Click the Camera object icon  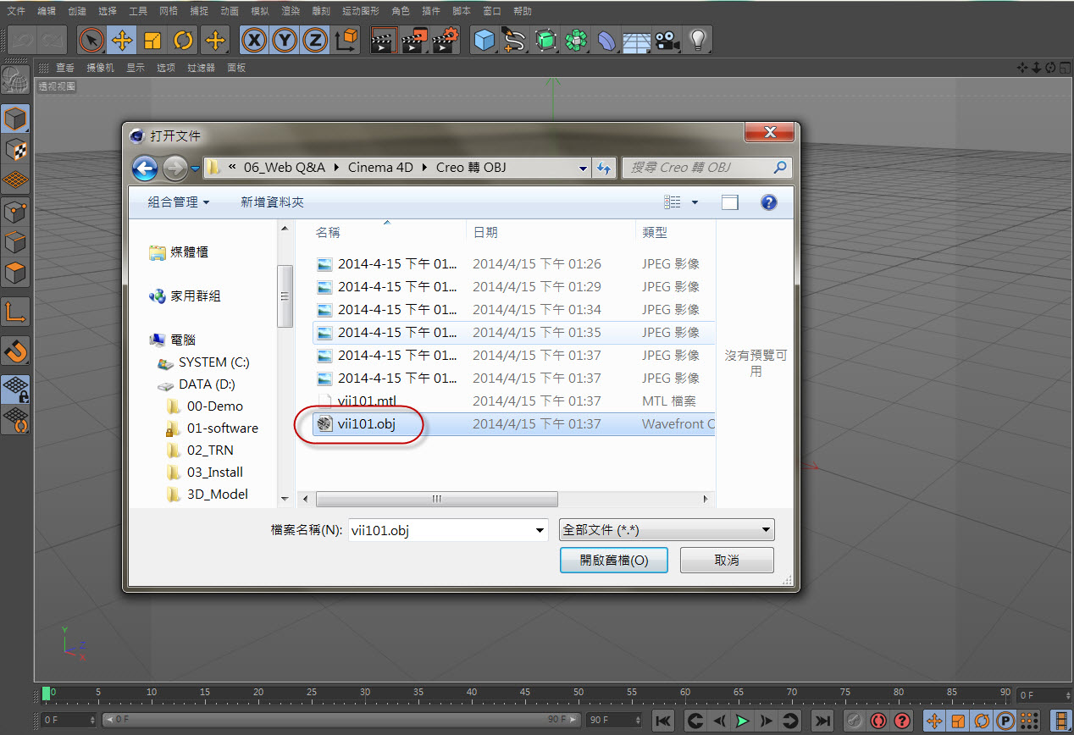coord(667,40)
